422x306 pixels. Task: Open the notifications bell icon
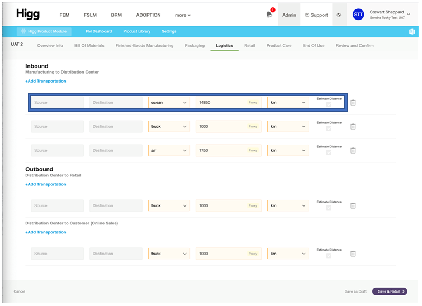click(x=269, y=15)
